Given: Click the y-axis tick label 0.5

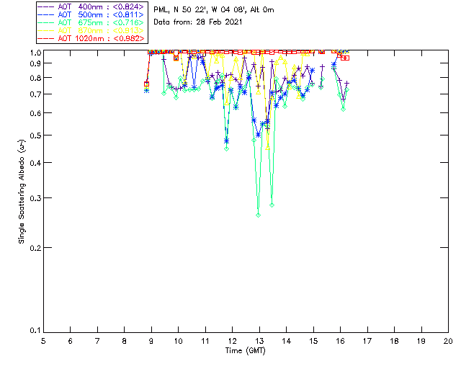Looking at the screenshot, I should click(x=35, y=135).
